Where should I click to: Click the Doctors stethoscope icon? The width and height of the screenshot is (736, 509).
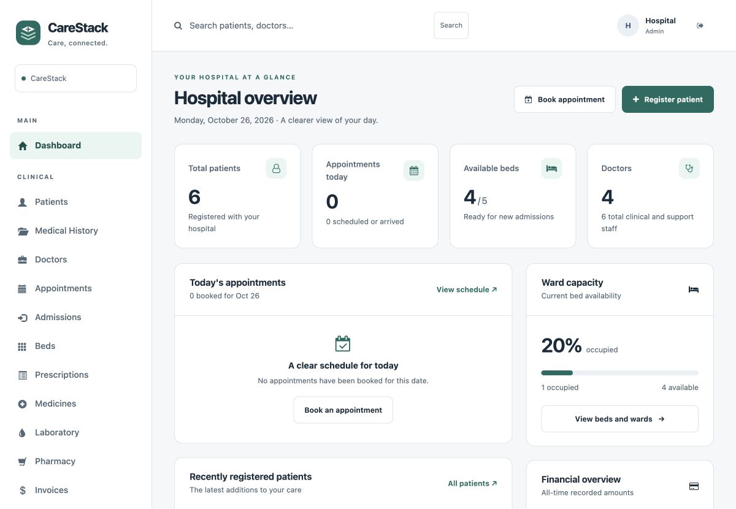689,168
